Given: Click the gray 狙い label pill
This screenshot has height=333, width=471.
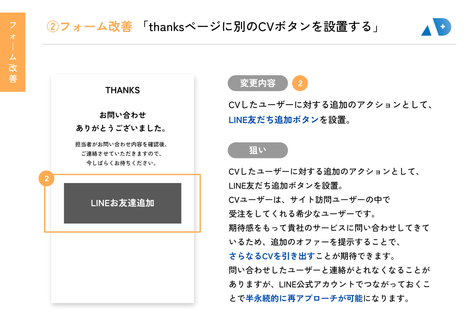Looking at the screenshot, I should (x=258, y=150).
